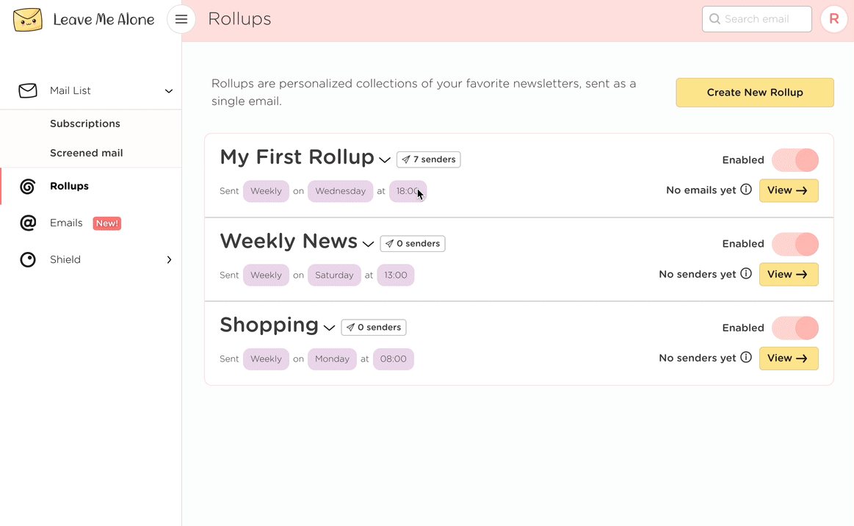The height and width of the screenshot is (526, 854).
Task: Click info icon in Weekly News row
Action: click(x=746, y=274)
